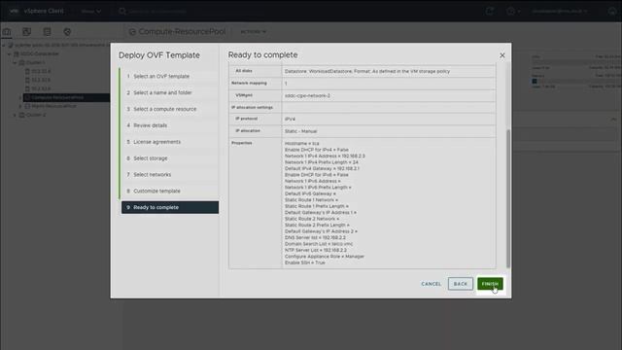The width and height of the screenshot is (622, 350).
Task: Click the BACK button
Action: click(460, 284)
